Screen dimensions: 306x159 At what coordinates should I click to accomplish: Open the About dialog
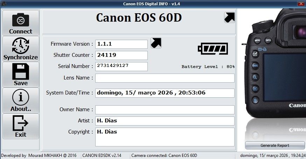point(21,100)
